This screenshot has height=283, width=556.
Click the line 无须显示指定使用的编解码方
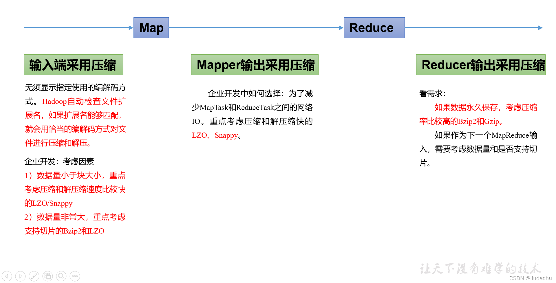[75, 87]
